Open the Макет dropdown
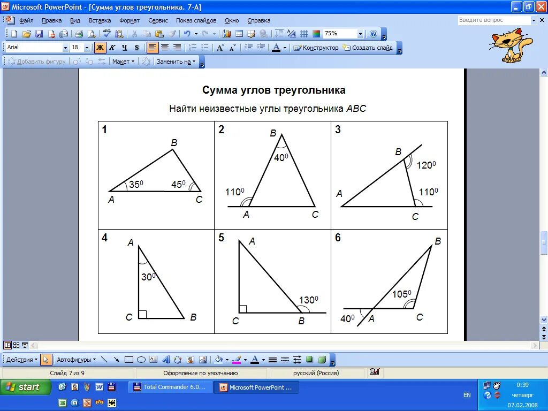Viewport: 548px width, 411px height. [123, 62]
